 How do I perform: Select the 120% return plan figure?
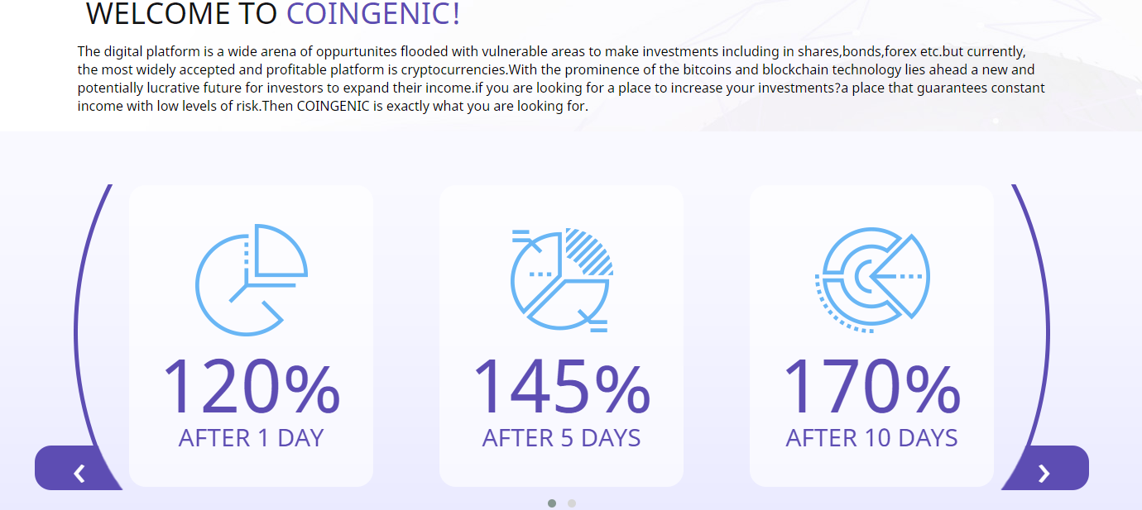tap(251, 387)
